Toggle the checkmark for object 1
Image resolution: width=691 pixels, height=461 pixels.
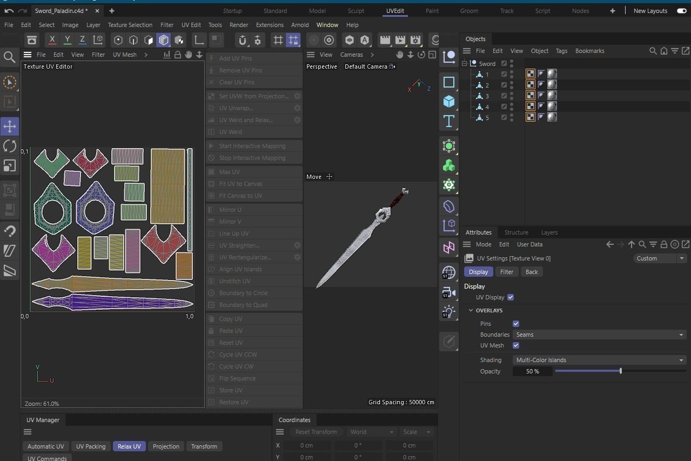click(x=504, y=75)
